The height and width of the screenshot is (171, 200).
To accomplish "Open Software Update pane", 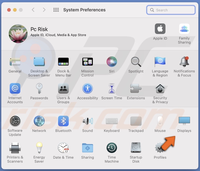I will point(15,121).
